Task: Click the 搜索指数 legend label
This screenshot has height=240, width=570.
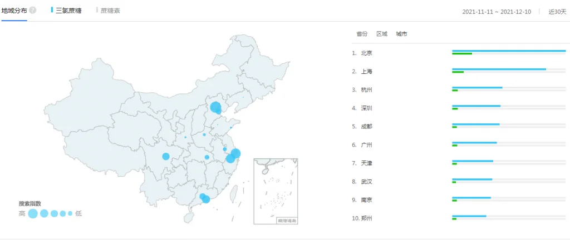Action: pyautogui.click(x=30, y=204)
